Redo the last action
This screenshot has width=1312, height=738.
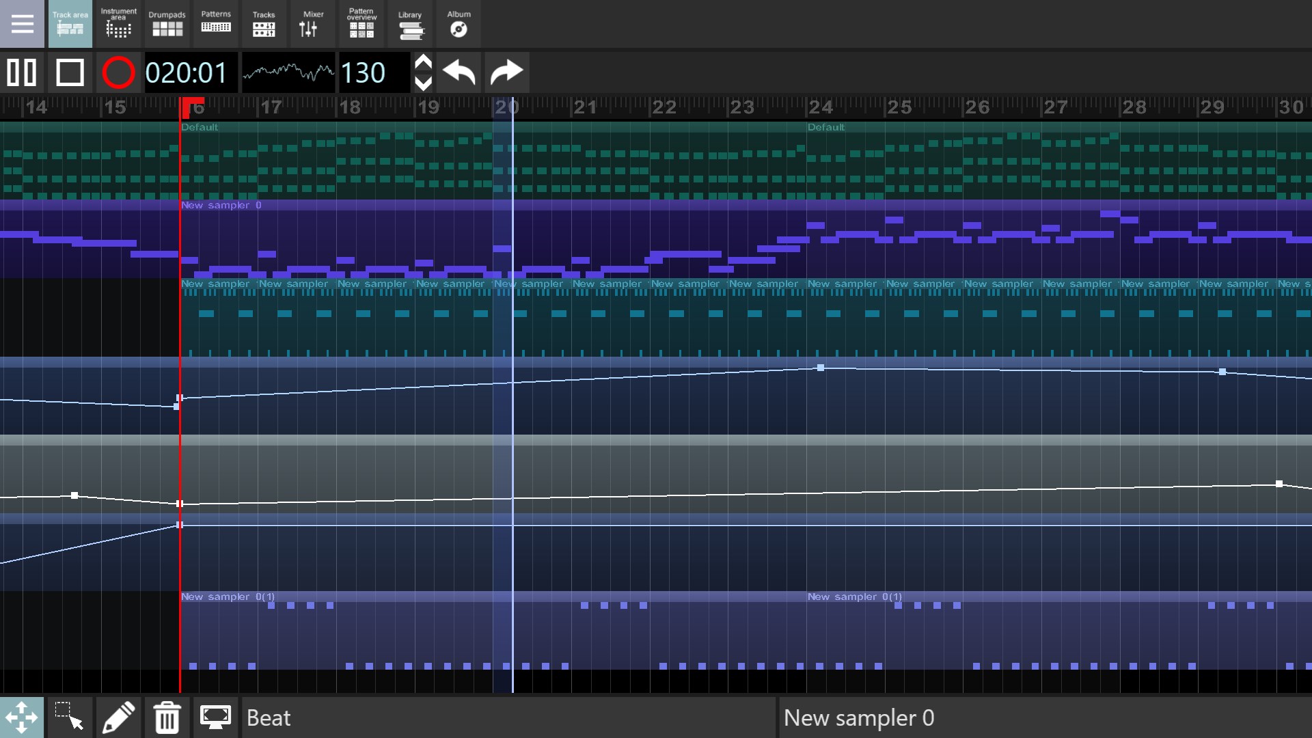(506, 72)
